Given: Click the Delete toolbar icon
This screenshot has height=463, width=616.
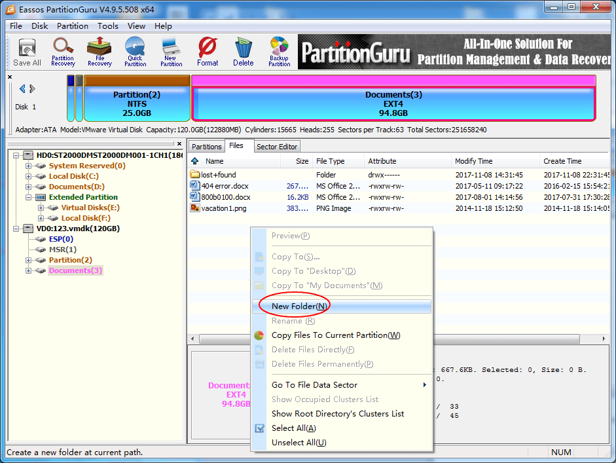Looking at the screenshot, I should click(243, 52).
